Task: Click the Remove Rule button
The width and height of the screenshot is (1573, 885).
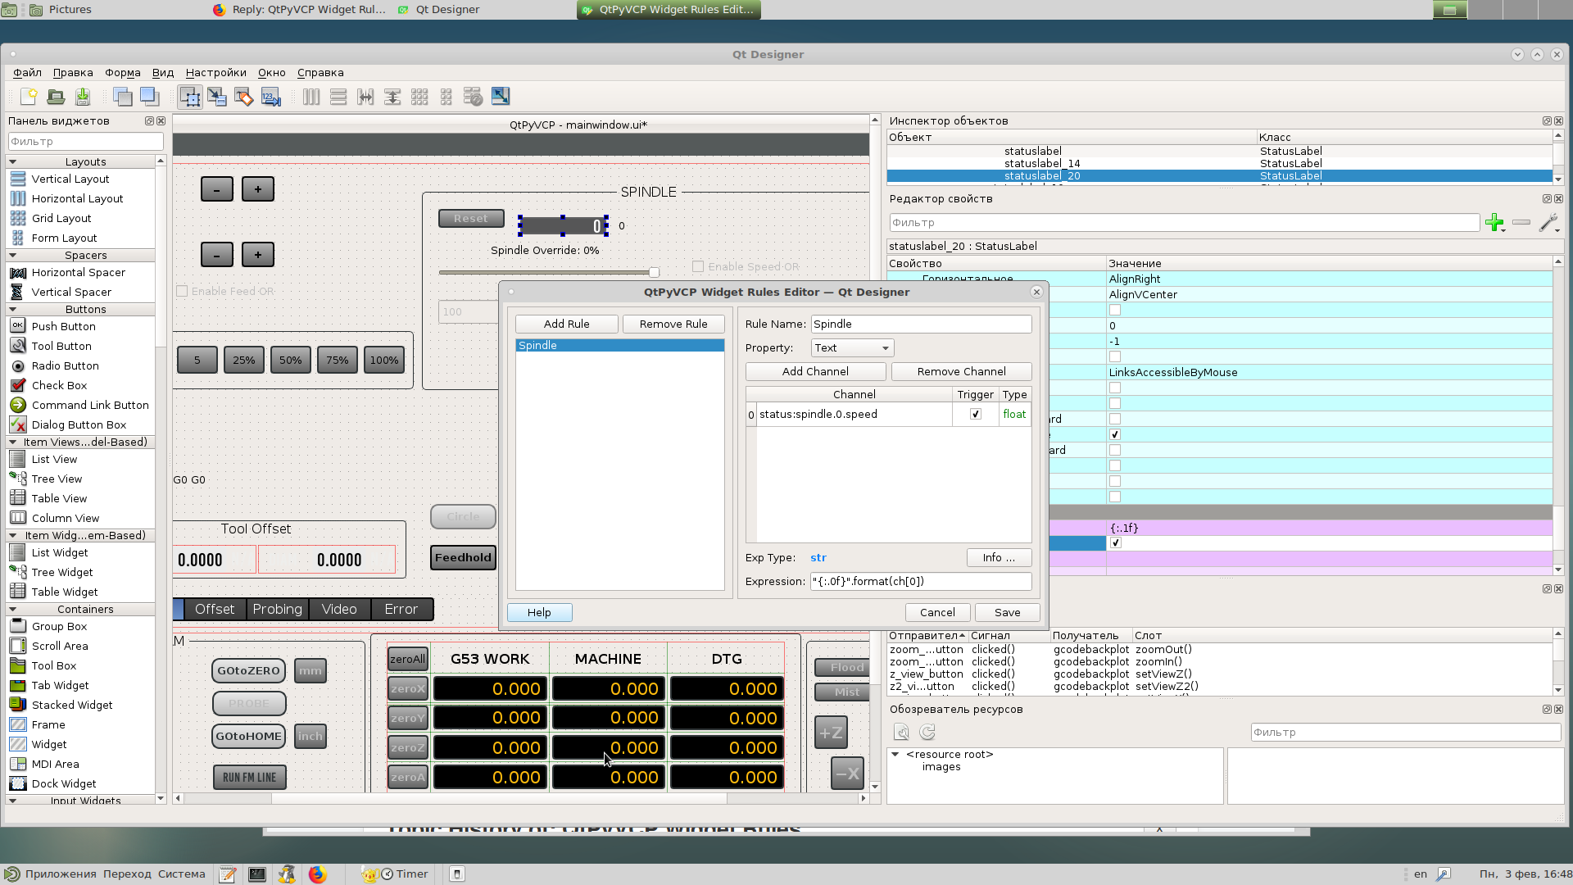Action: pyautogui.click(x=673, y=324)
